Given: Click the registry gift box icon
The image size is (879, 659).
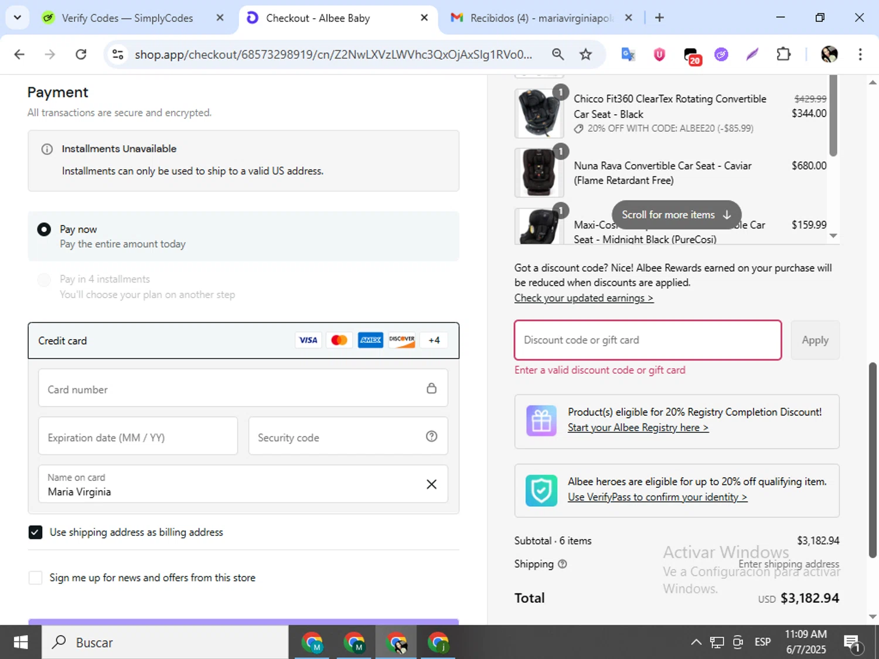Looking at the screenshot, I should click(541, 421).
